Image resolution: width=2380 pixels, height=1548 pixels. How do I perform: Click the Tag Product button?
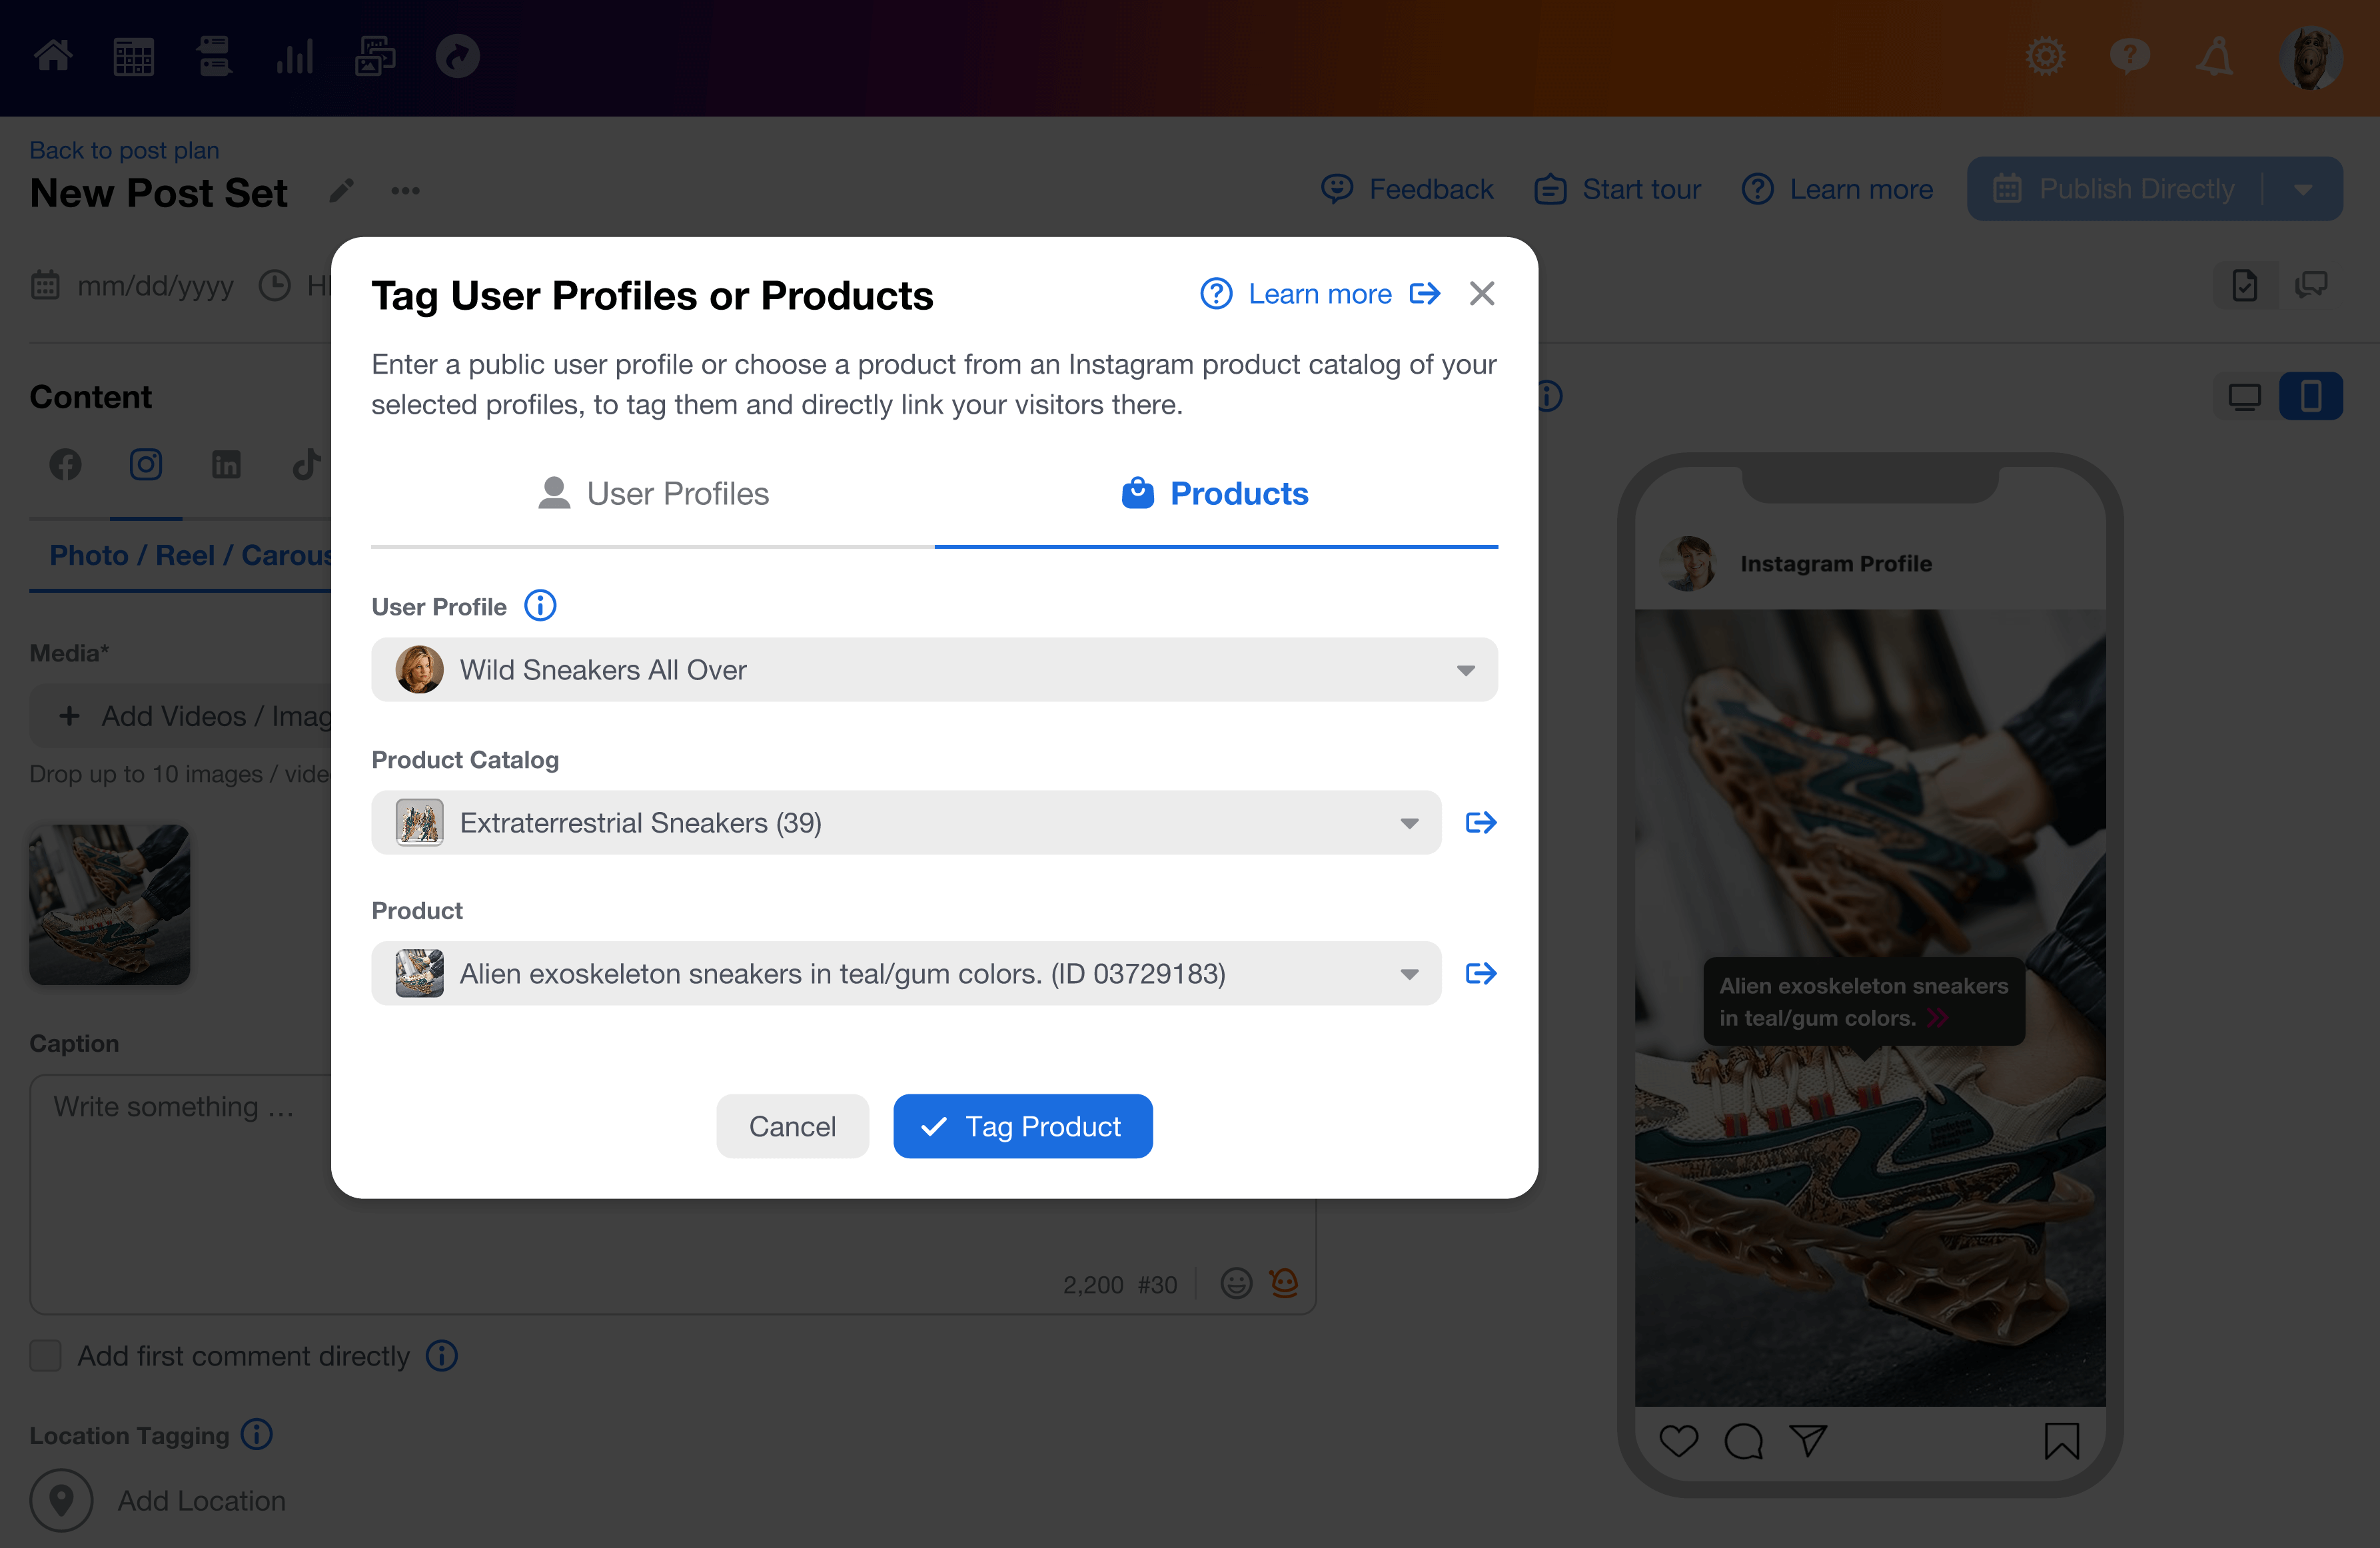click(1022, 1126)
